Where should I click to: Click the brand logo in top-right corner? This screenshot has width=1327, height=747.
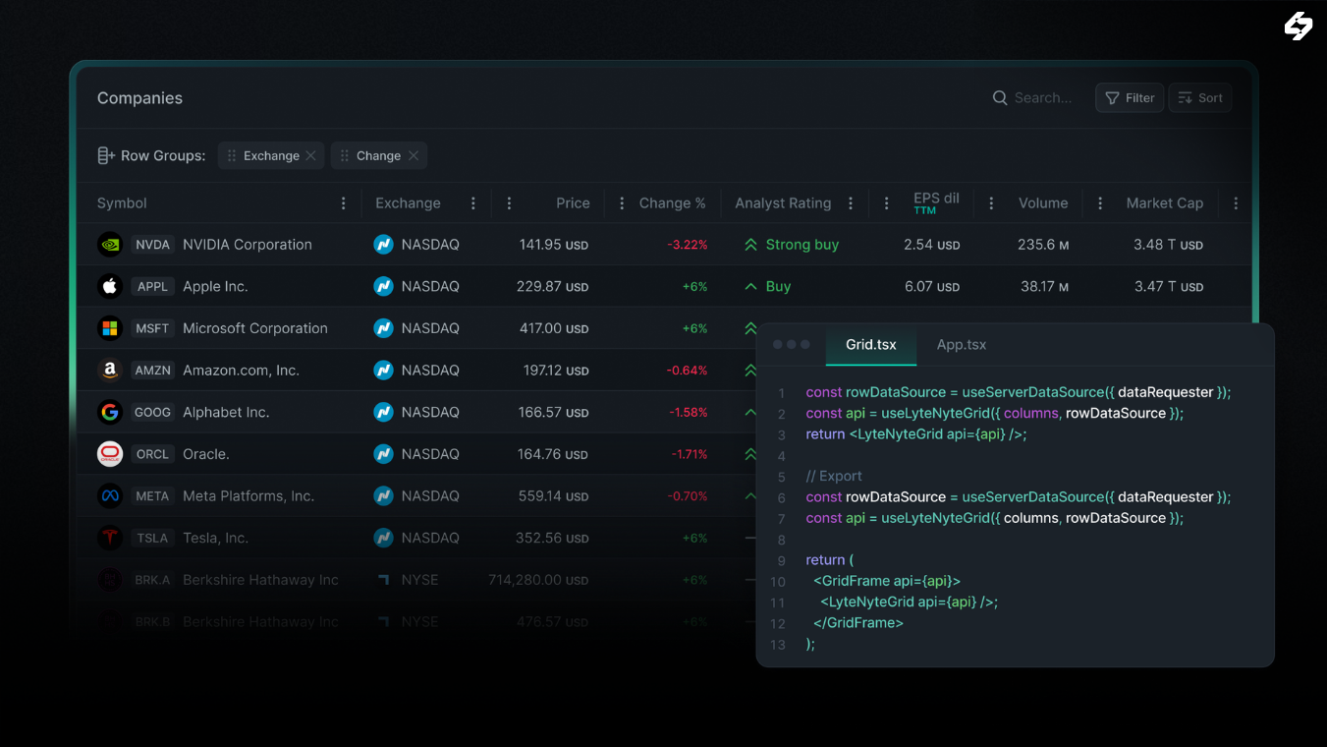pyautogui.click(x=1299, y=27)
